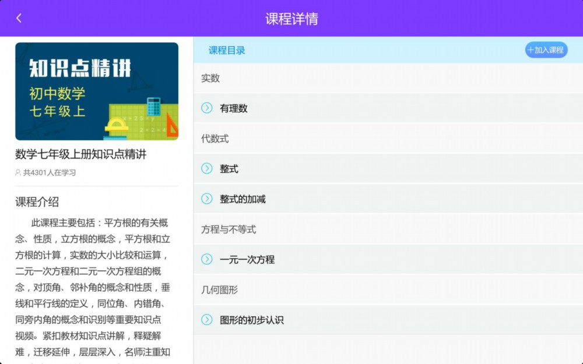This screenshot has width=583, height=364.
Task: Open the 图形的初步认识 lesson title
Action: pyautogui.click(x=252, y=320)
